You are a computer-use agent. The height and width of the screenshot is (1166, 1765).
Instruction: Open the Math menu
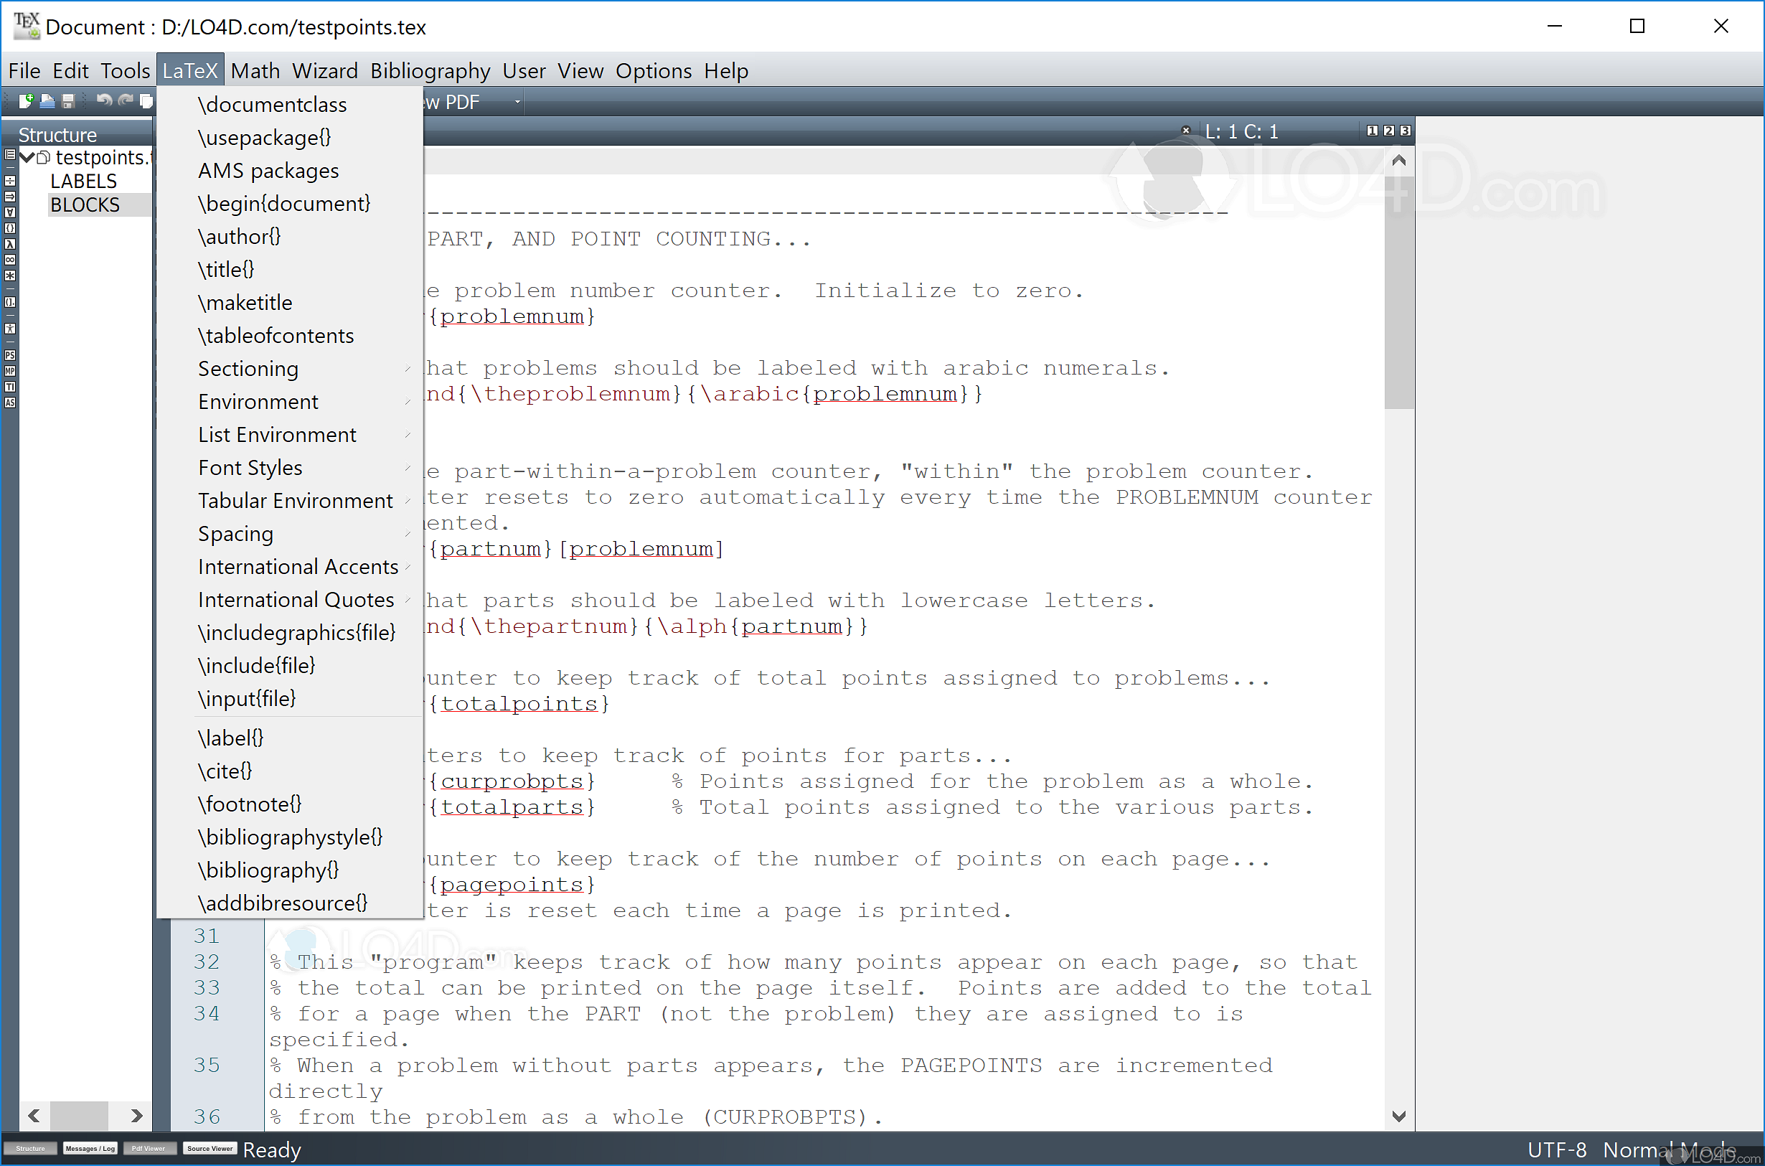(x=255, y=70)
